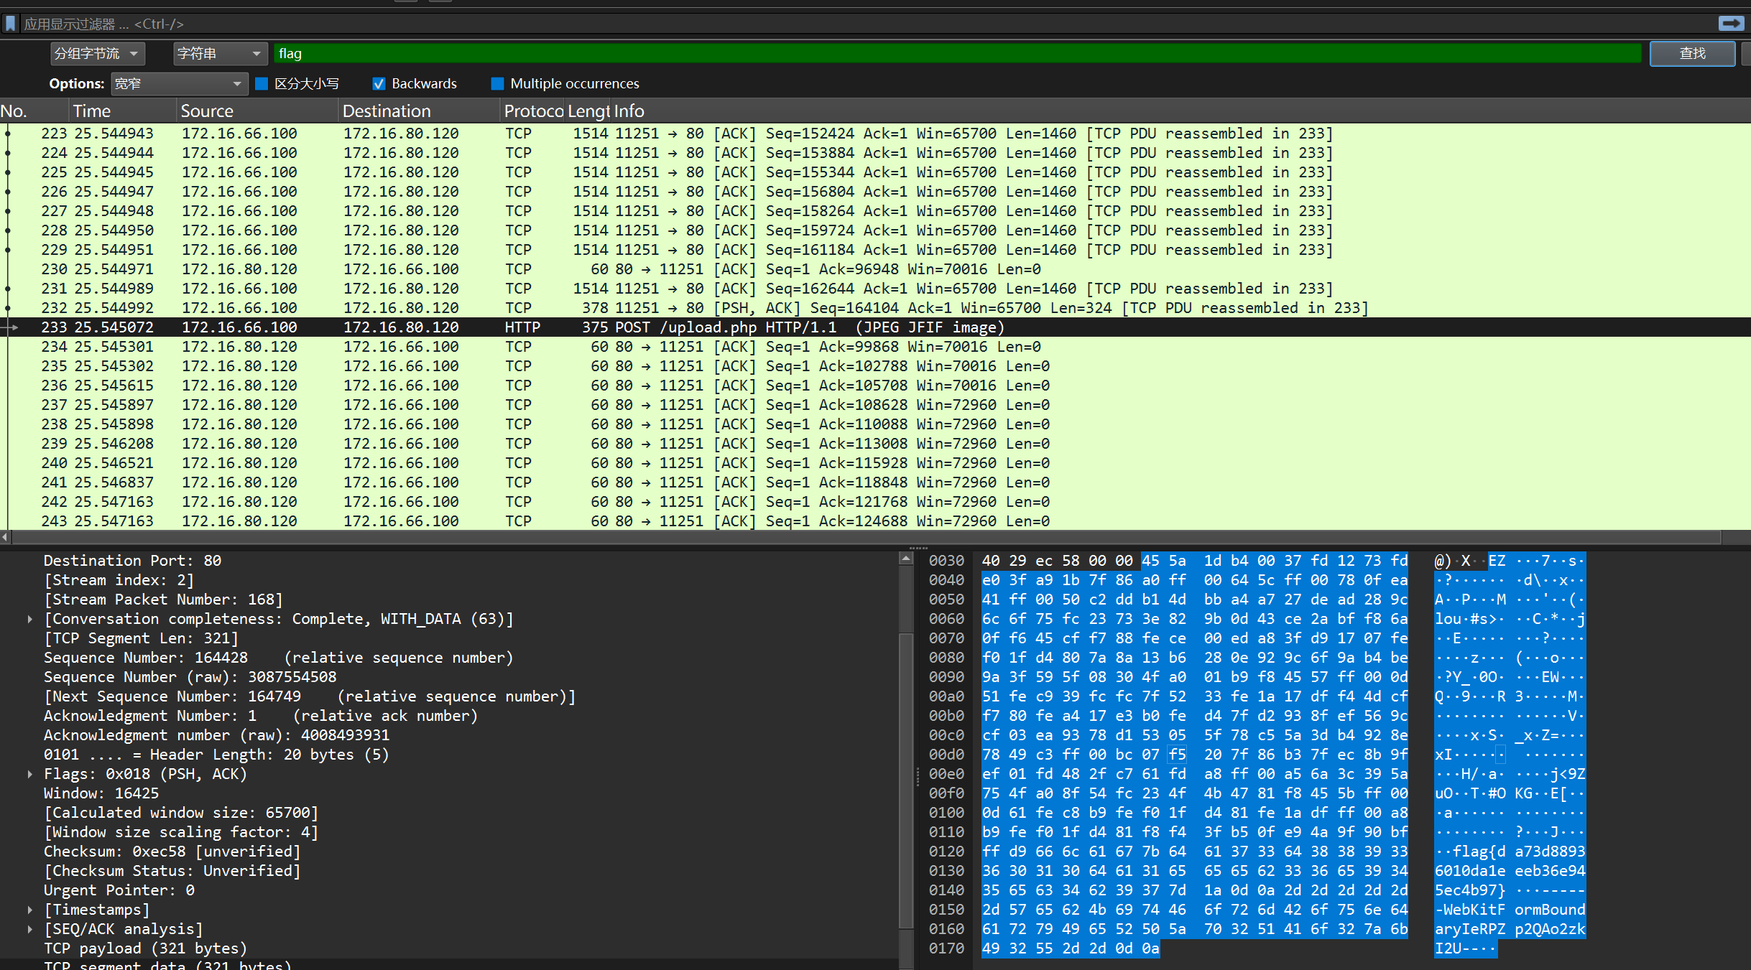The image size is (1751, 970).
Task: Click the 查找 find button
Action: pyautogui.click(x=1691, y=54)
